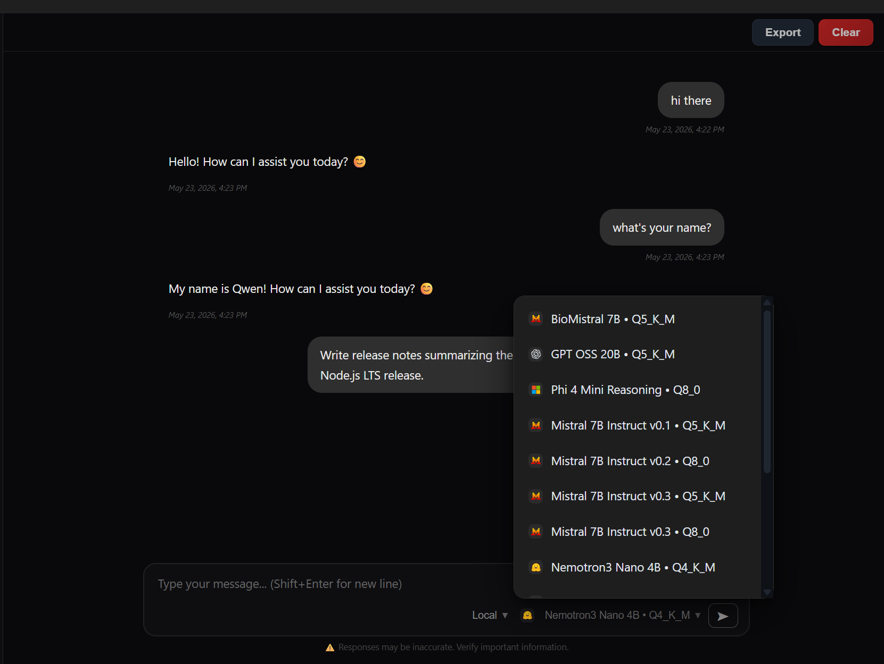
Task: Click Mistral icon for v0.3 Q8_0
Action: (x=536, y=532)
